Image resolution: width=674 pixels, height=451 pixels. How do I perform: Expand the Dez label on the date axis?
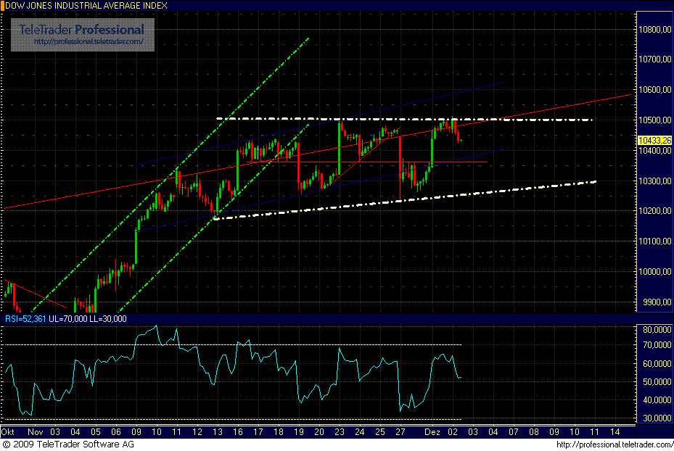click(x=433, y=431)
